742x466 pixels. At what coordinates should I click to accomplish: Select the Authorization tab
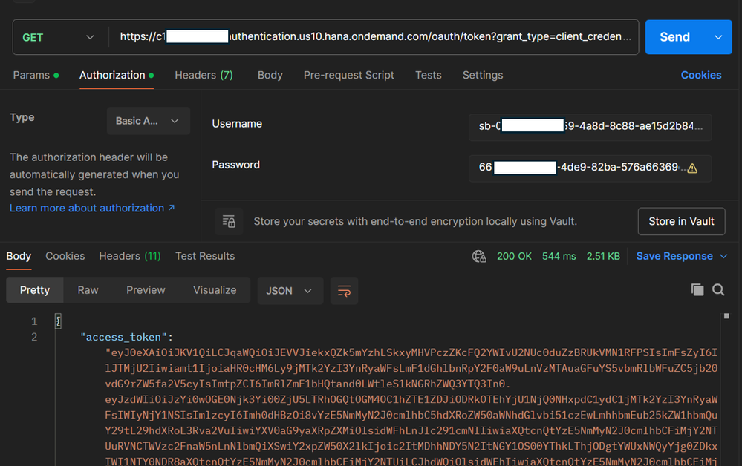117,75
